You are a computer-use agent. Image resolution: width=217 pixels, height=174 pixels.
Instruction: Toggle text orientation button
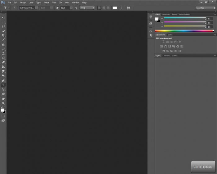14,8
